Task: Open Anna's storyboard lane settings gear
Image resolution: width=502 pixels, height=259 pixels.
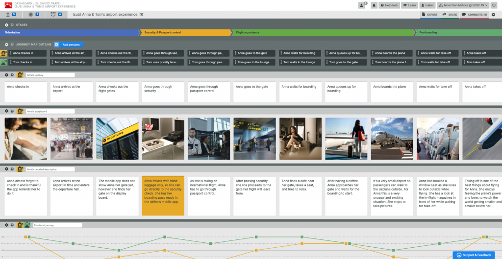Action: [6, 111]
